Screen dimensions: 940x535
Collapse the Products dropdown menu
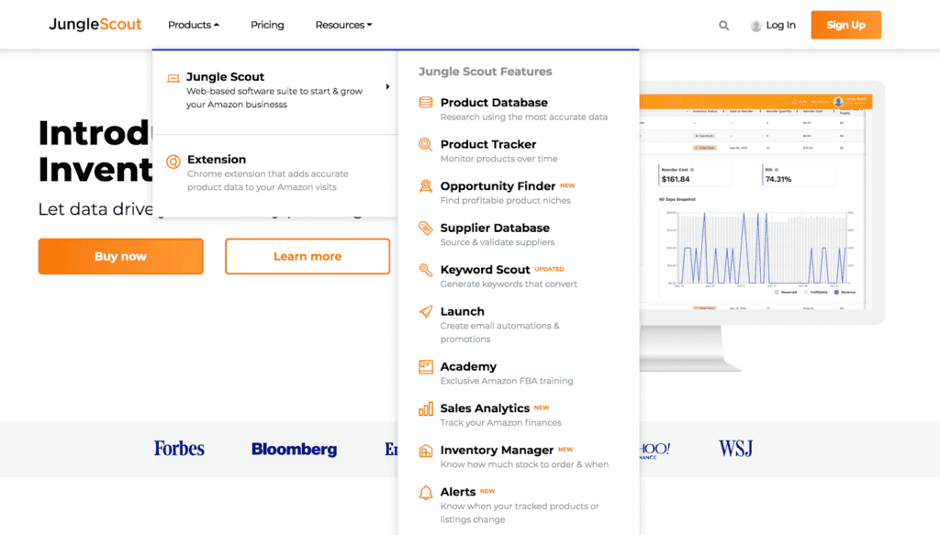[194, 25]
